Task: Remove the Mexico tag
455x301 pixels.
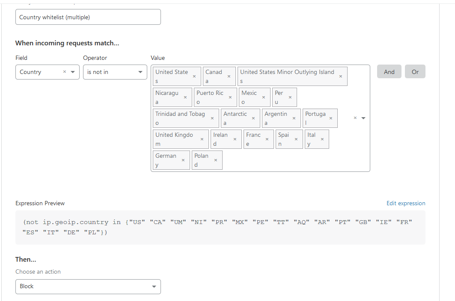Action: 264,97
